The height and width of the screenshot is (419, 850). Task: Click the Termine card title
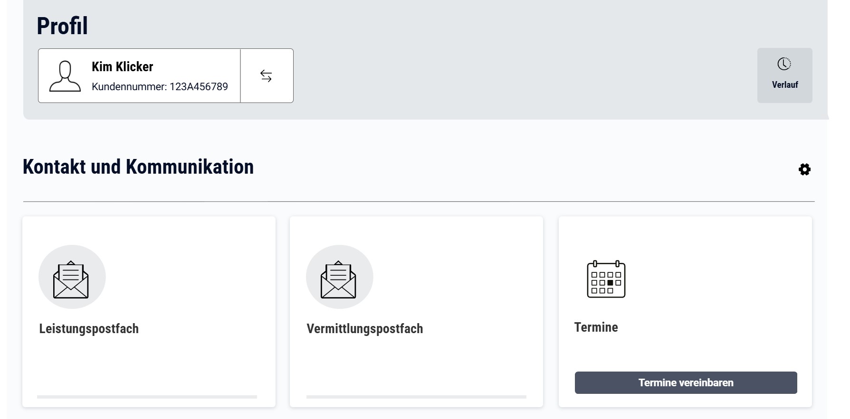[x=596, y=327]
